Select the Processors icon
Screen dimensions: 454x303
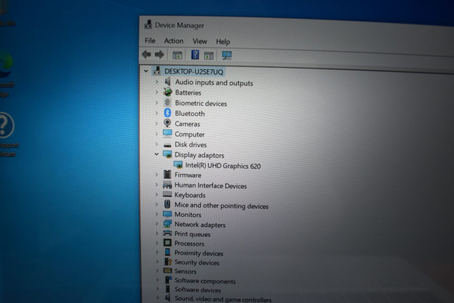click(168, 243)
